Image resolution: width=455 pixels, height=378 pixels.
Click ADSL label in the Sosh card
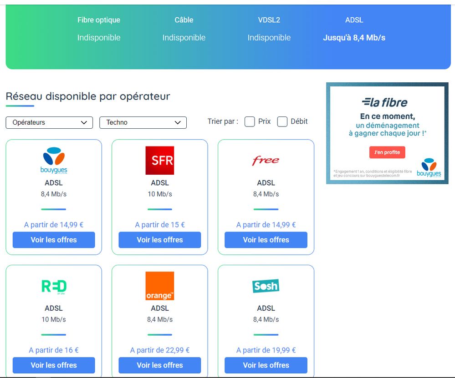pos(266,308)
